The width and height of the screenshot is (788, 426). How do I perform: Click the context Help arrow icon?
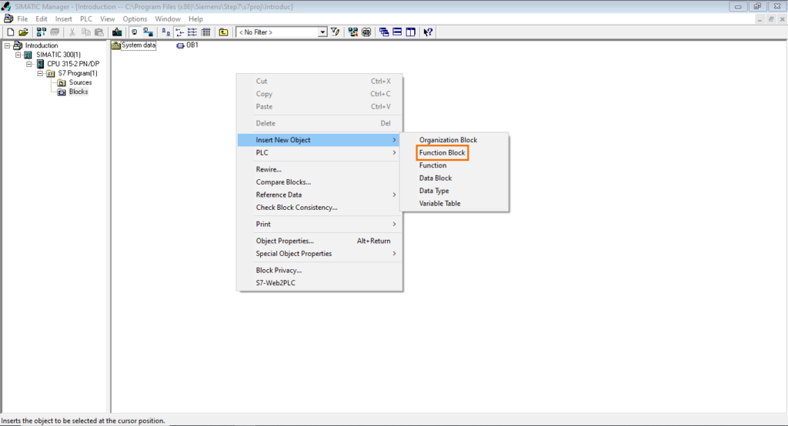click(x=428, y=32)
